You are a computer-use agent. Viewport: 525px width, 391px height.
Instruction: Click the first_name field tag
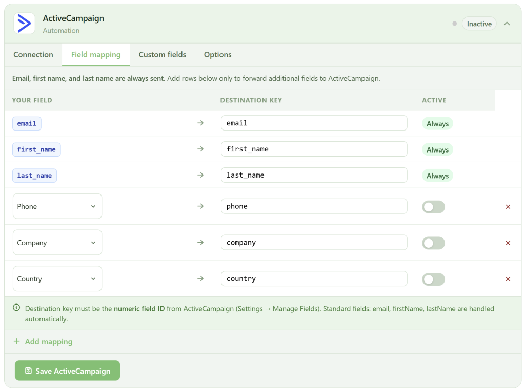(36, 149)
